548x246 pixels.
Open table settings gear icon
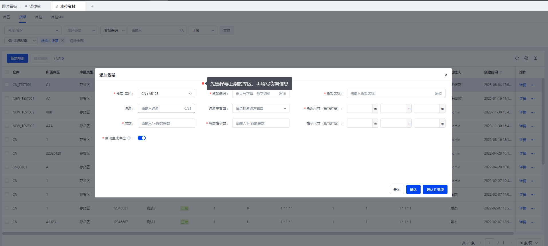pyautogui.click(x=526, y=58)
